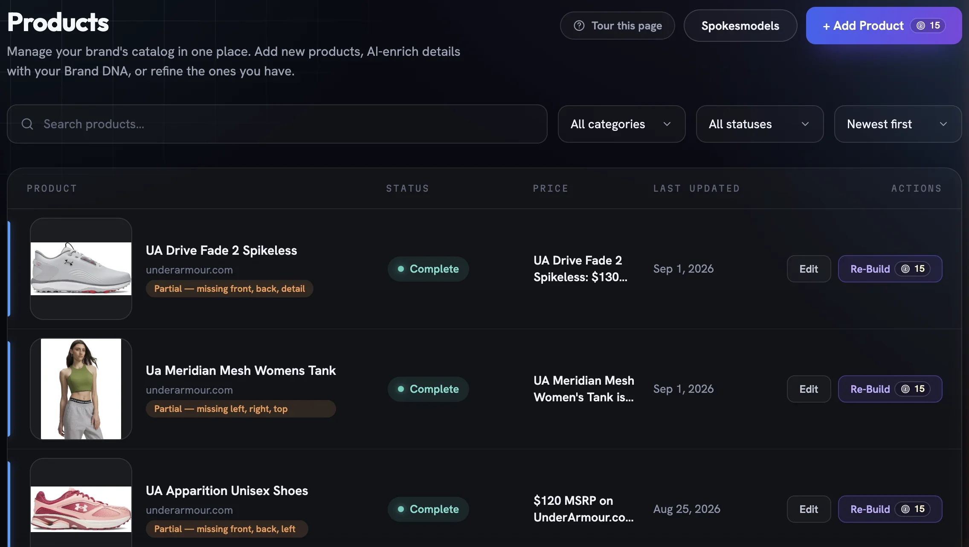Click the PRODUCT column header
The width and height of the screenshot is (969, 547).
coord(52,188)
